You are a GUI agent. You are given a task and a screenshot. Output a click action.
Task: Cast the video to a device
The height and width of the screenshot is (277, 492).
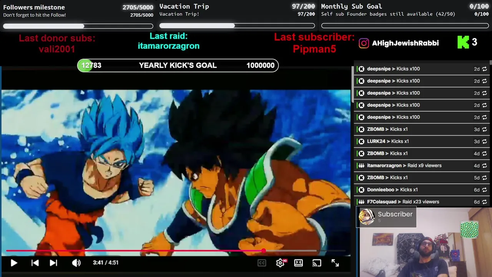click(x=317, y=263)
